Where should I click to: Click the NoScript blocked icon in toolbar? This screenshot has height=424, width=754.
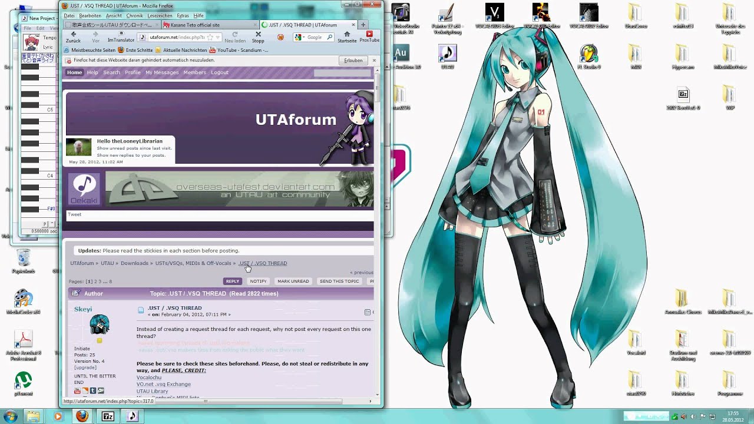pos(280,37)
